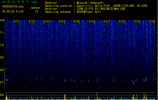Click the 0130 time marker
158x100 pixels.
[152, 21]
